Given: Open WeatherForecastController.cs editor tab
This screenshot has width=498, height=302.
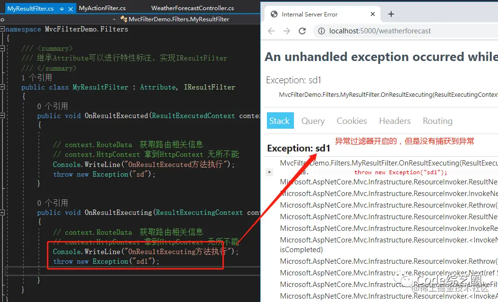Looking at the screenshot, I should click(192, 8).
